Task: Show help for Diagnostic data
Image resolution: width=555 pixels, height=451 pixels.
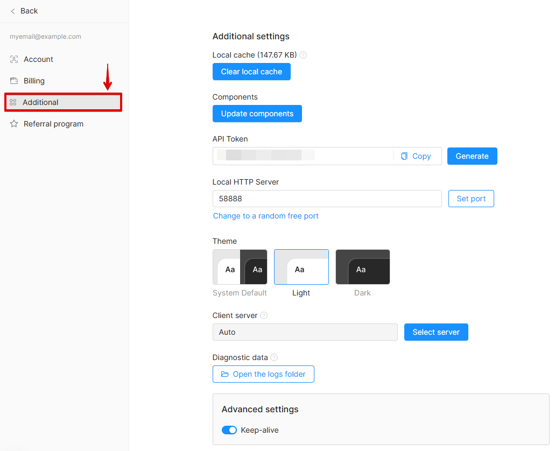Action: coord(274,357)
